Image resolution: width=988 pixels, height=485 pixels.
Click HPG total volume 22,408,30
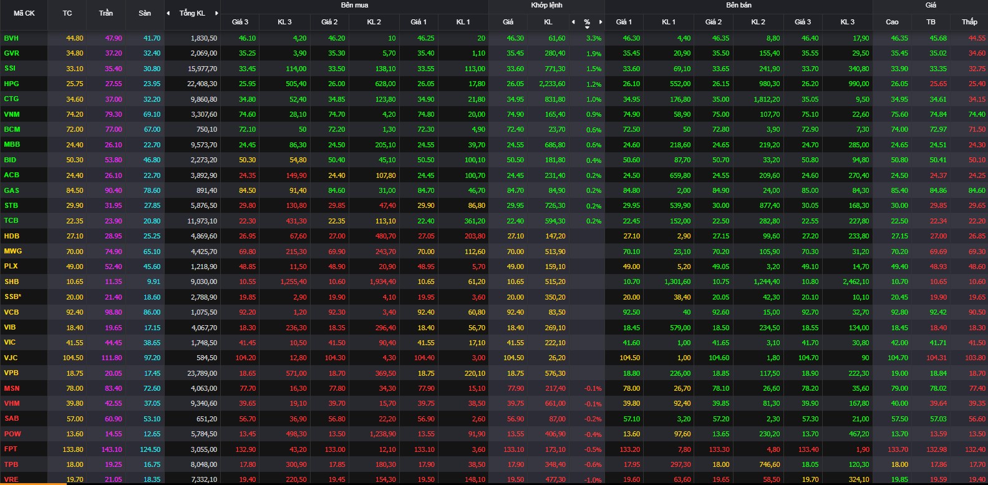pos(202,84)
